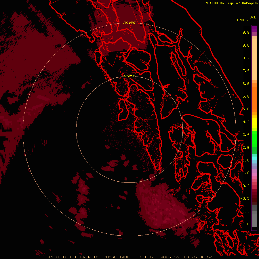Click the 50 NMI range ring label

pos(129,76)
